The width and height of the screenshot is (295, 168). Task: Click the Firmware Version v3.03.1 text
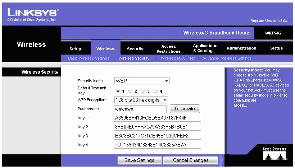click(270, 21)
